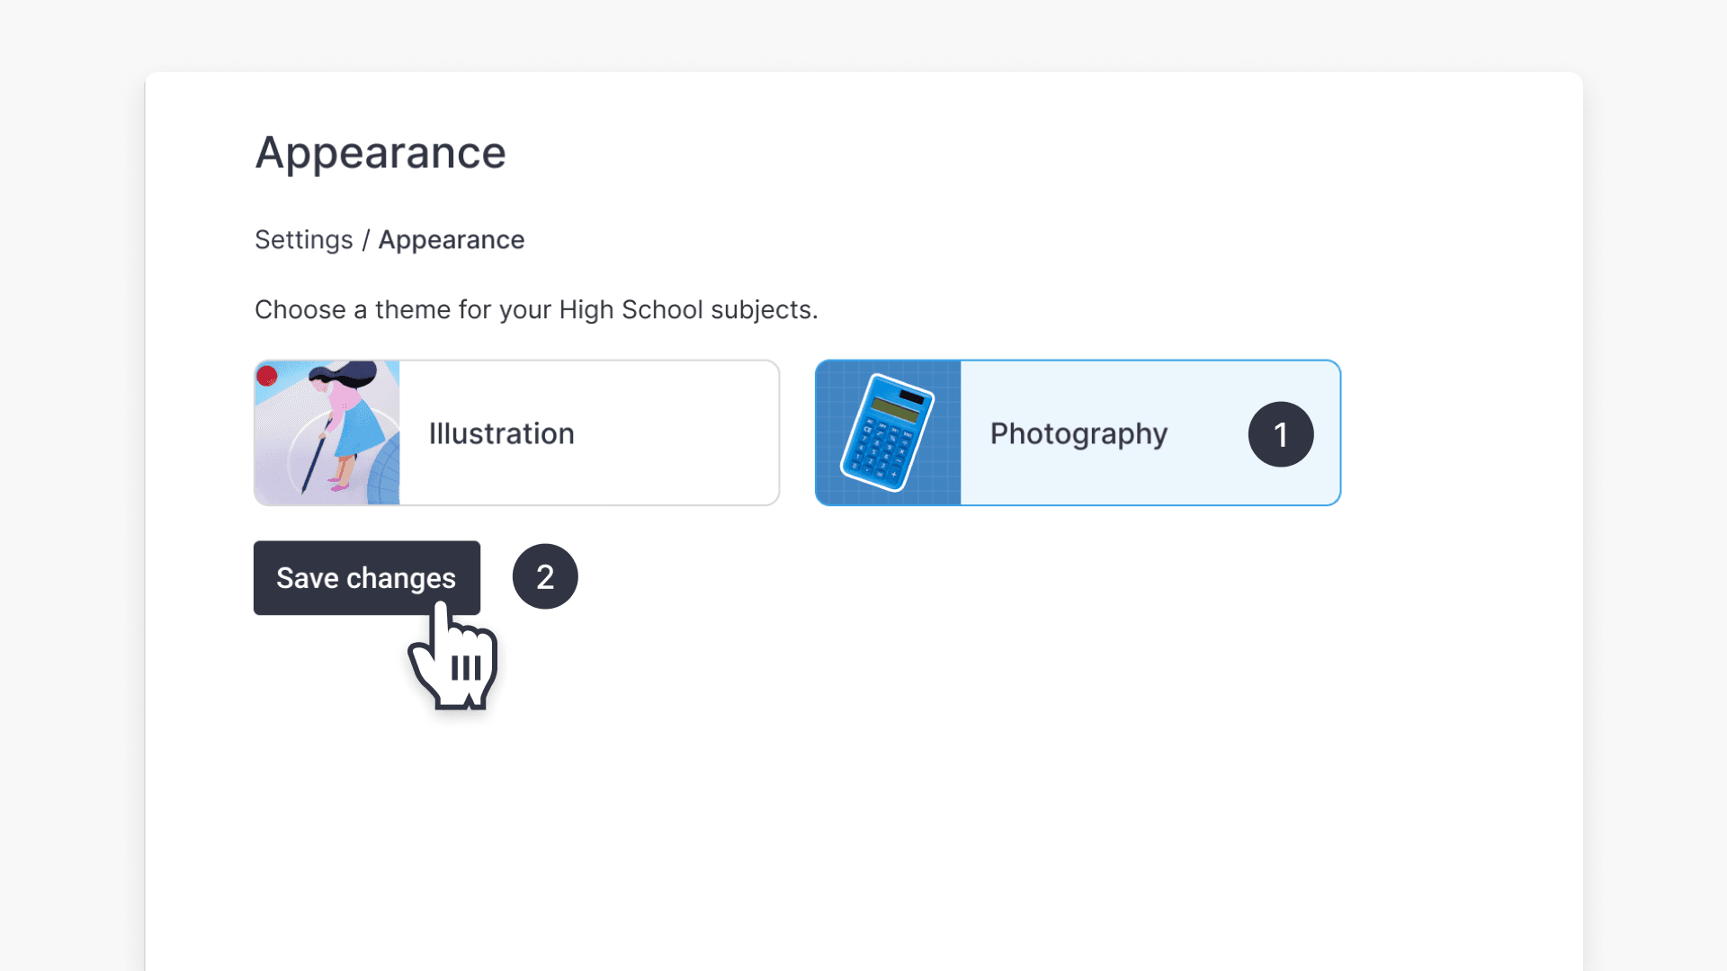Click the step 2 badge beside Save changes
This screenshot has width=1727, height=971.
tap(545, 576)
